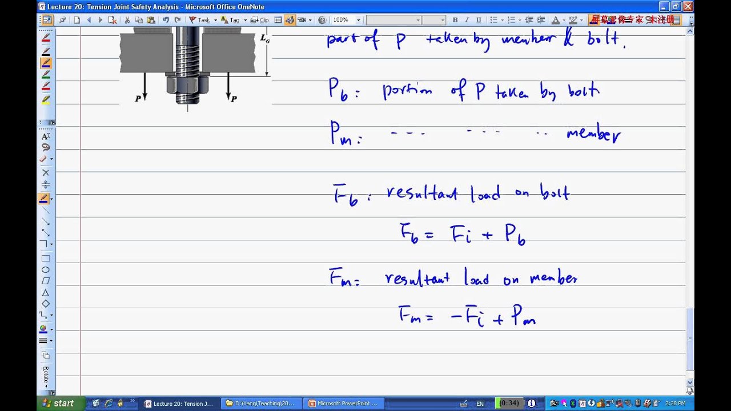
Task: Select the straight line tool
Action: (x=46, y=211)
